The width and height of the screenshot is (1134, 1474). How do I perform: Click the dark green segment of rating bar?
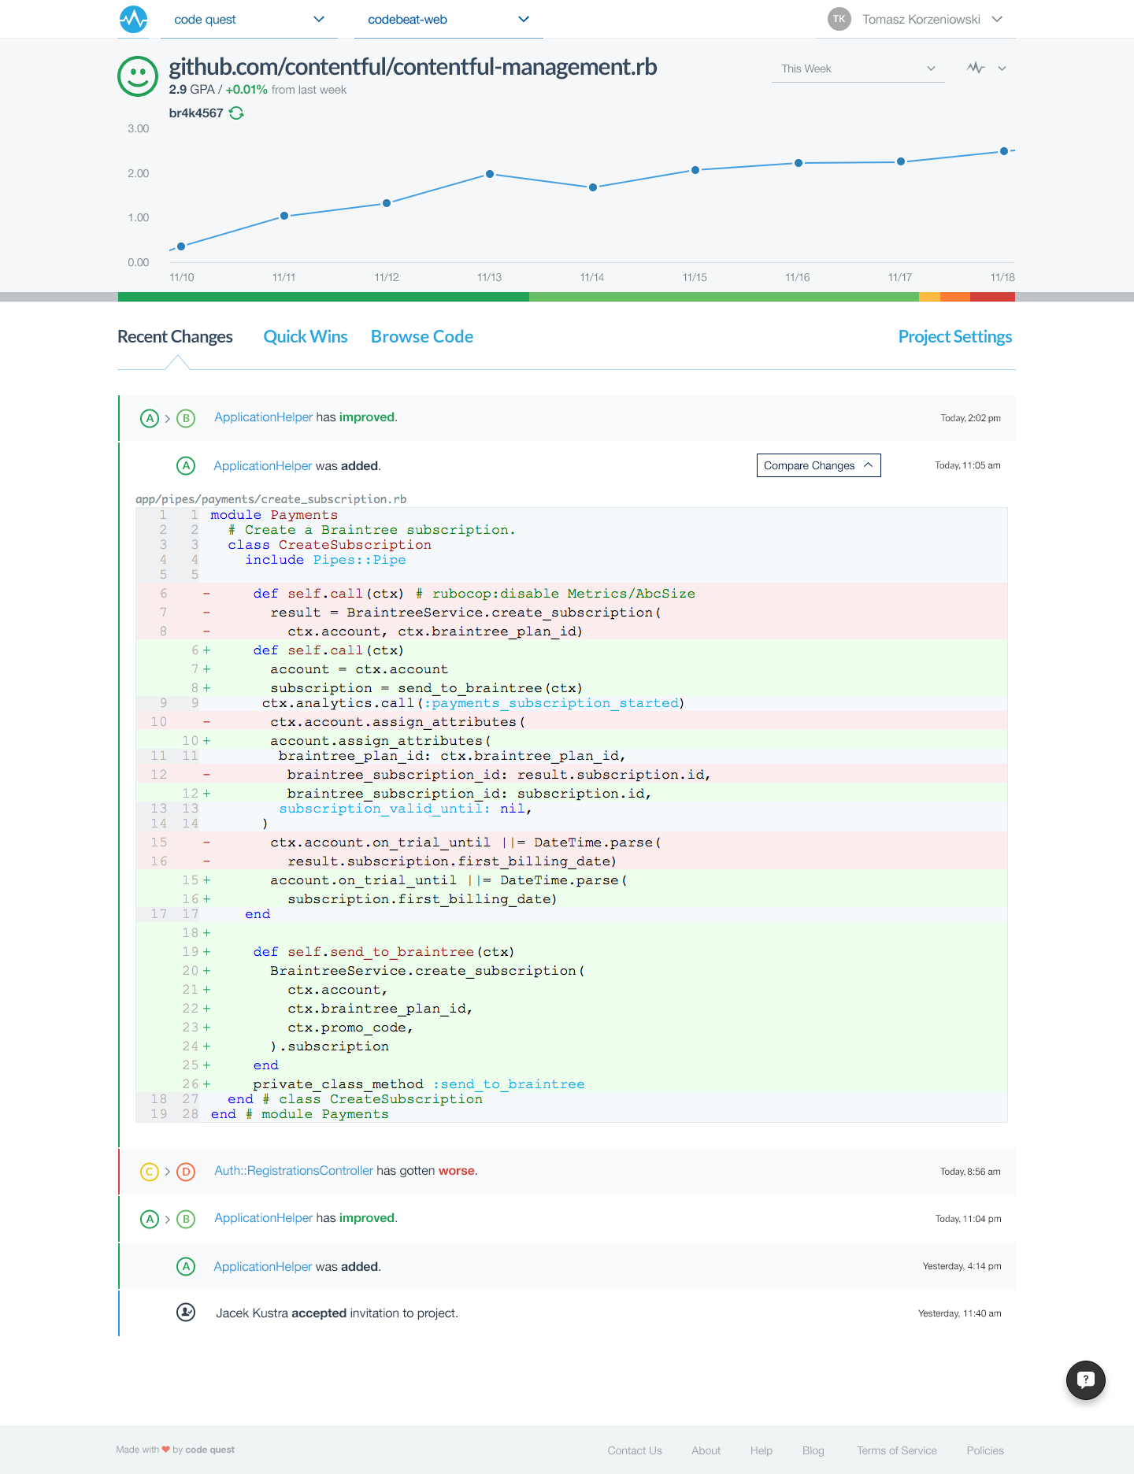coord(324,297)
